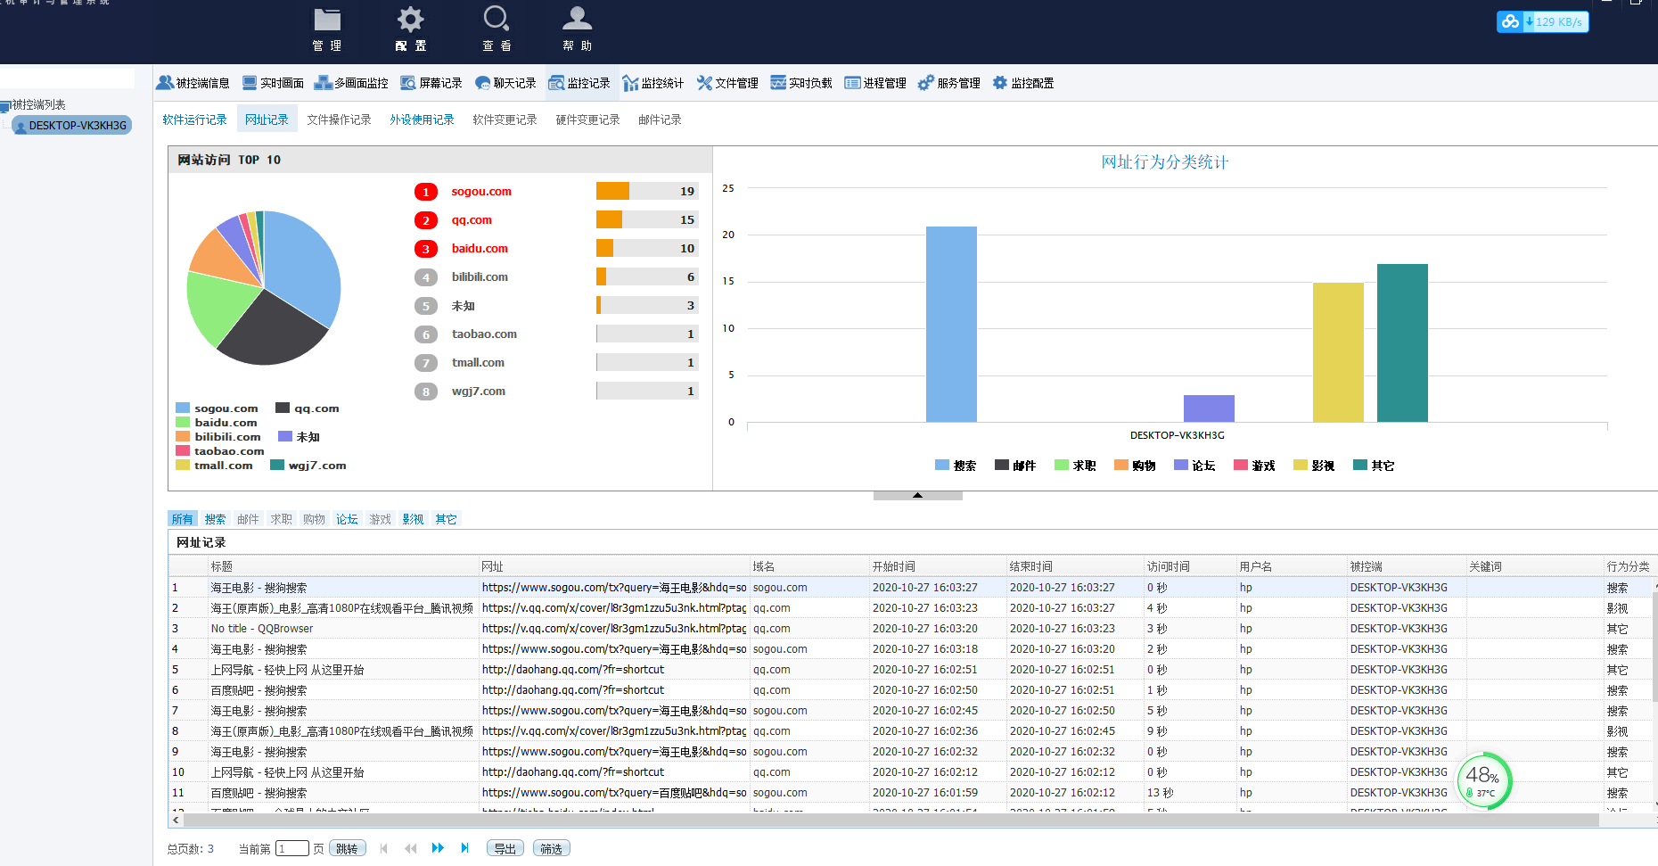Switch to the 软件运行记录 tab
The image size is (1658, 866).
pyautogui.click(x=194, y=120)
